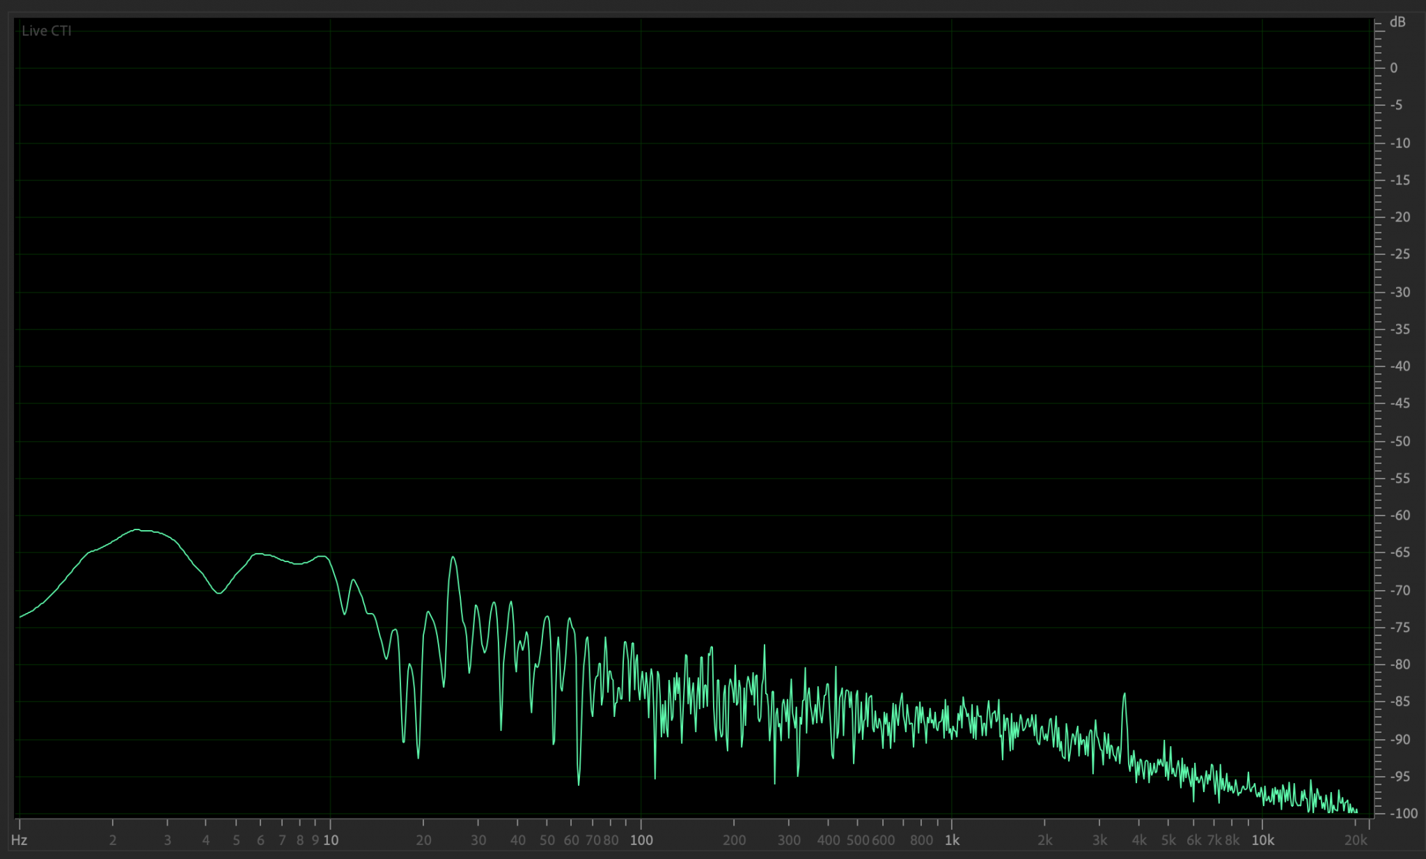Click the -65 dB scale label
Viewport: 1426px width, 859px height.
click(1400, 552)
